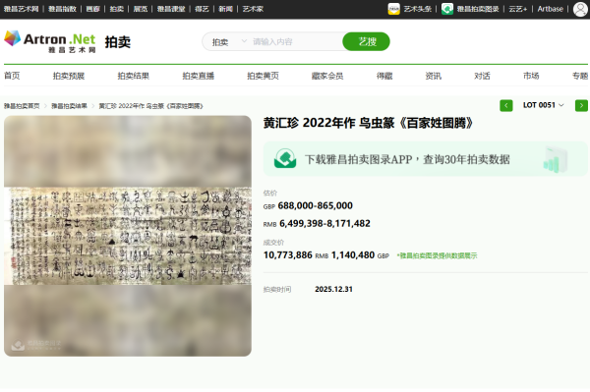This screenshot has width=590, height=392.
Task: Click the green 雅昌拍卖图录 app icon
Action: [447, 9]
